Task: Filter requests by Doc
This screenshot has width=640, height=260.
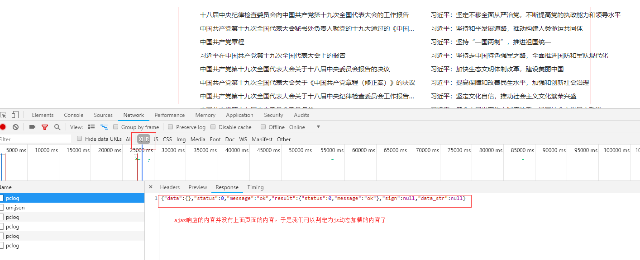Action: pyautogui.click(x=230, y=139)
